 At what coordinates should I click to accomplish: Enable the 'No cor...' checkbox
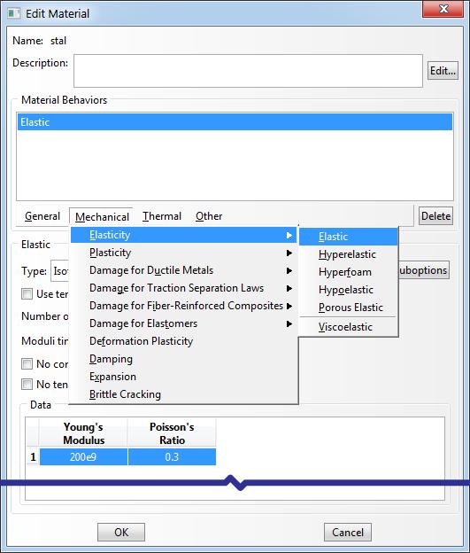(x=27, y=363)
